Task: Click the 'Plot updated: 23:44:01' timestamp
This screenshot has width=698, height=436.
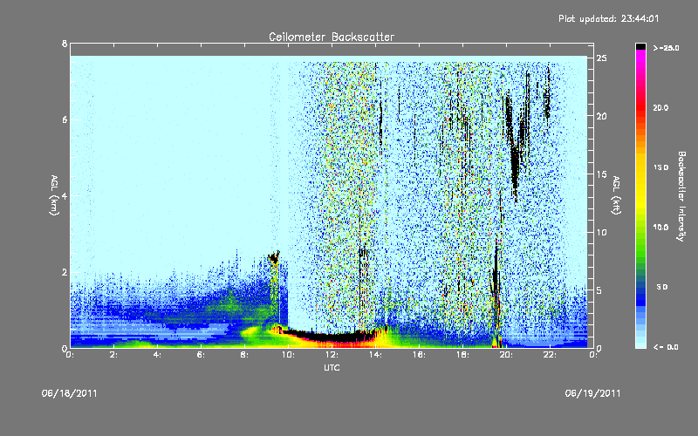Action: pyautogui.click(x=608, y=18)
